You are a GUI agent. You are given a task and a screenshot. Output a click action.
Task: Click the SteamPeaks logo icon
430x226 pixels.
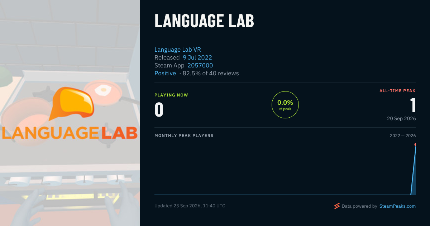point(337,206)
